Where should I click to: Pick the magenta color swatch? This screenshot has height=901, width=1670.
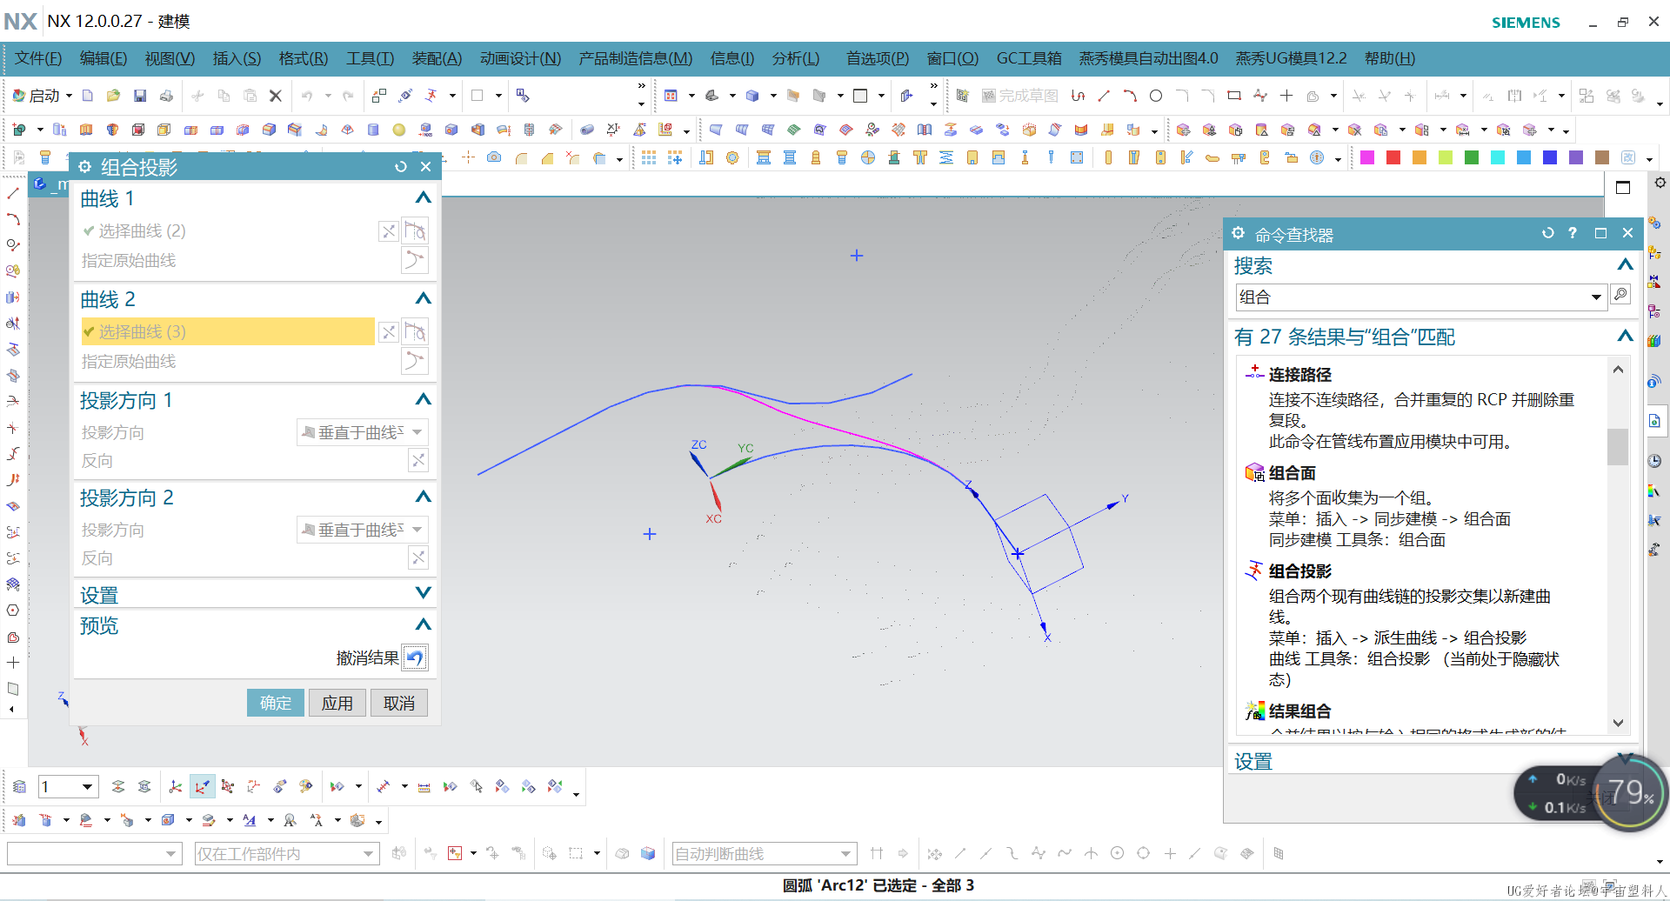1367,157
